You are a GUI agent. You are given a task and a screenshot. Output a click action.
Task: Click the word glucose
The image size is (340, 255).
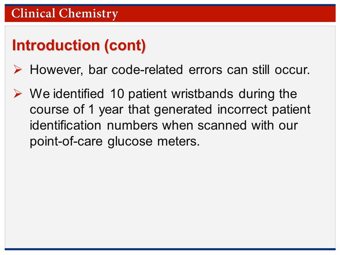[x=130, y=142]
